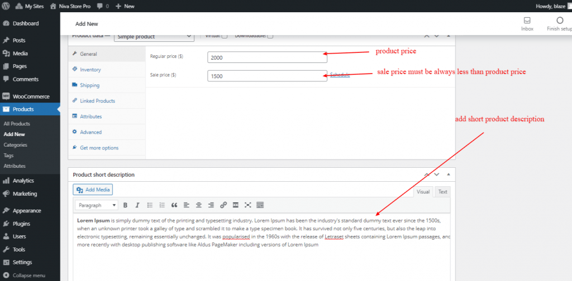Open My Sites in admin bar
The image size is (572, 281).
[29, 6]
